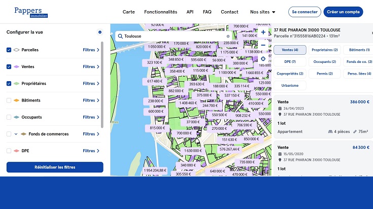Click the blue Occupants layer icon

[x=16, y=117]
